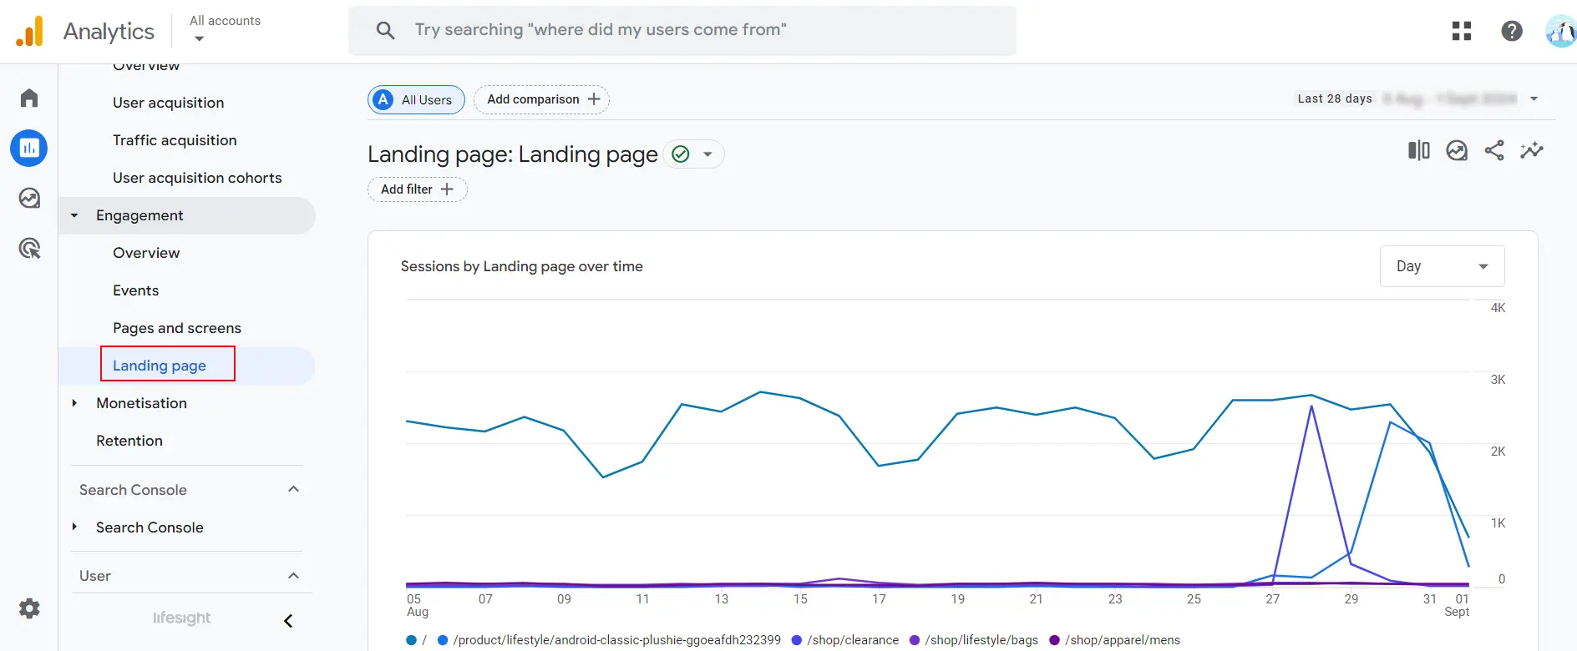Open the Google apps grid

tap(1462, 31)
